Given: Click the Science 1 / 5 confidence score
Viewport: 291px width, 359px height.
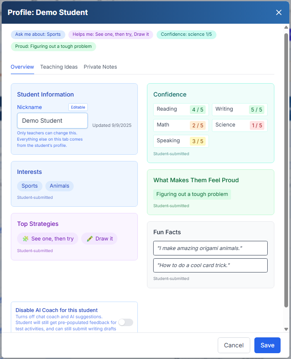Looking at the screenshot, I should pos(257,125).
